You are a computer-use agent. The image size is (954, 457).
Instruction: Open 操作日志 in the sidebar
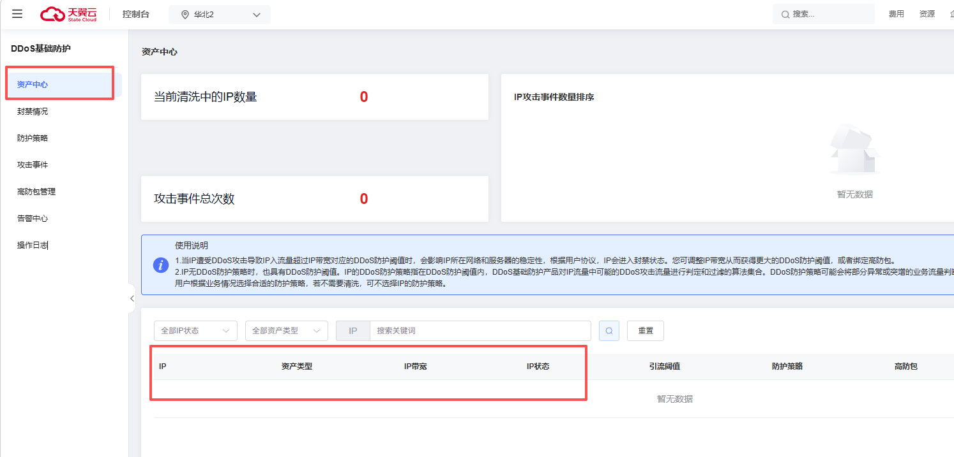[33, 245]
